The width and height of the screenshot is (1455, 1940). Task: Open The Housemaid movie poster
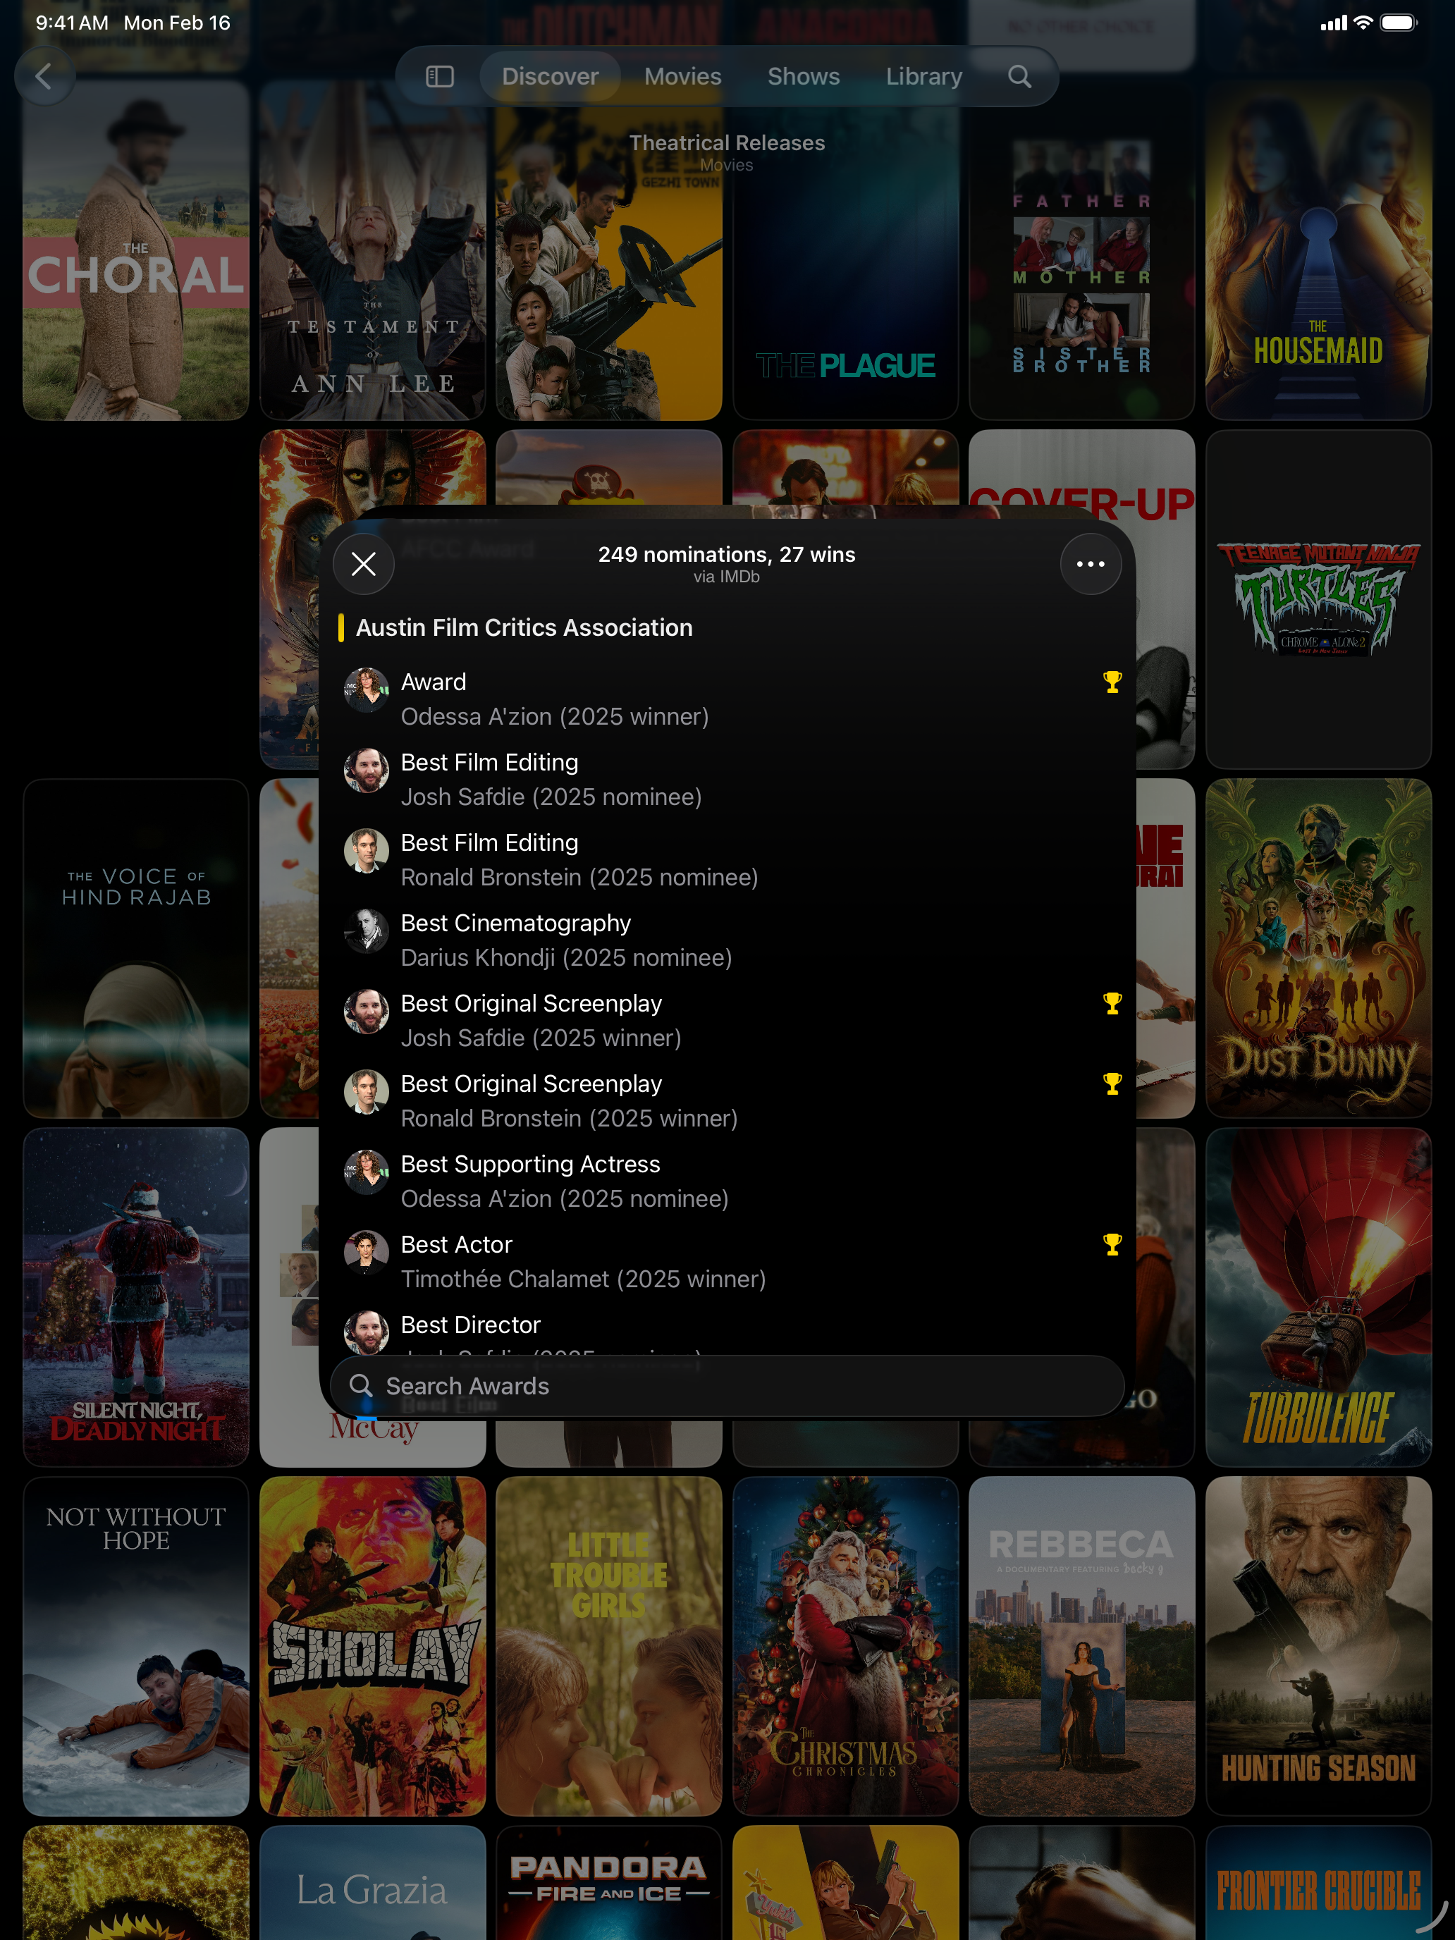click(x=1318, y=251)
